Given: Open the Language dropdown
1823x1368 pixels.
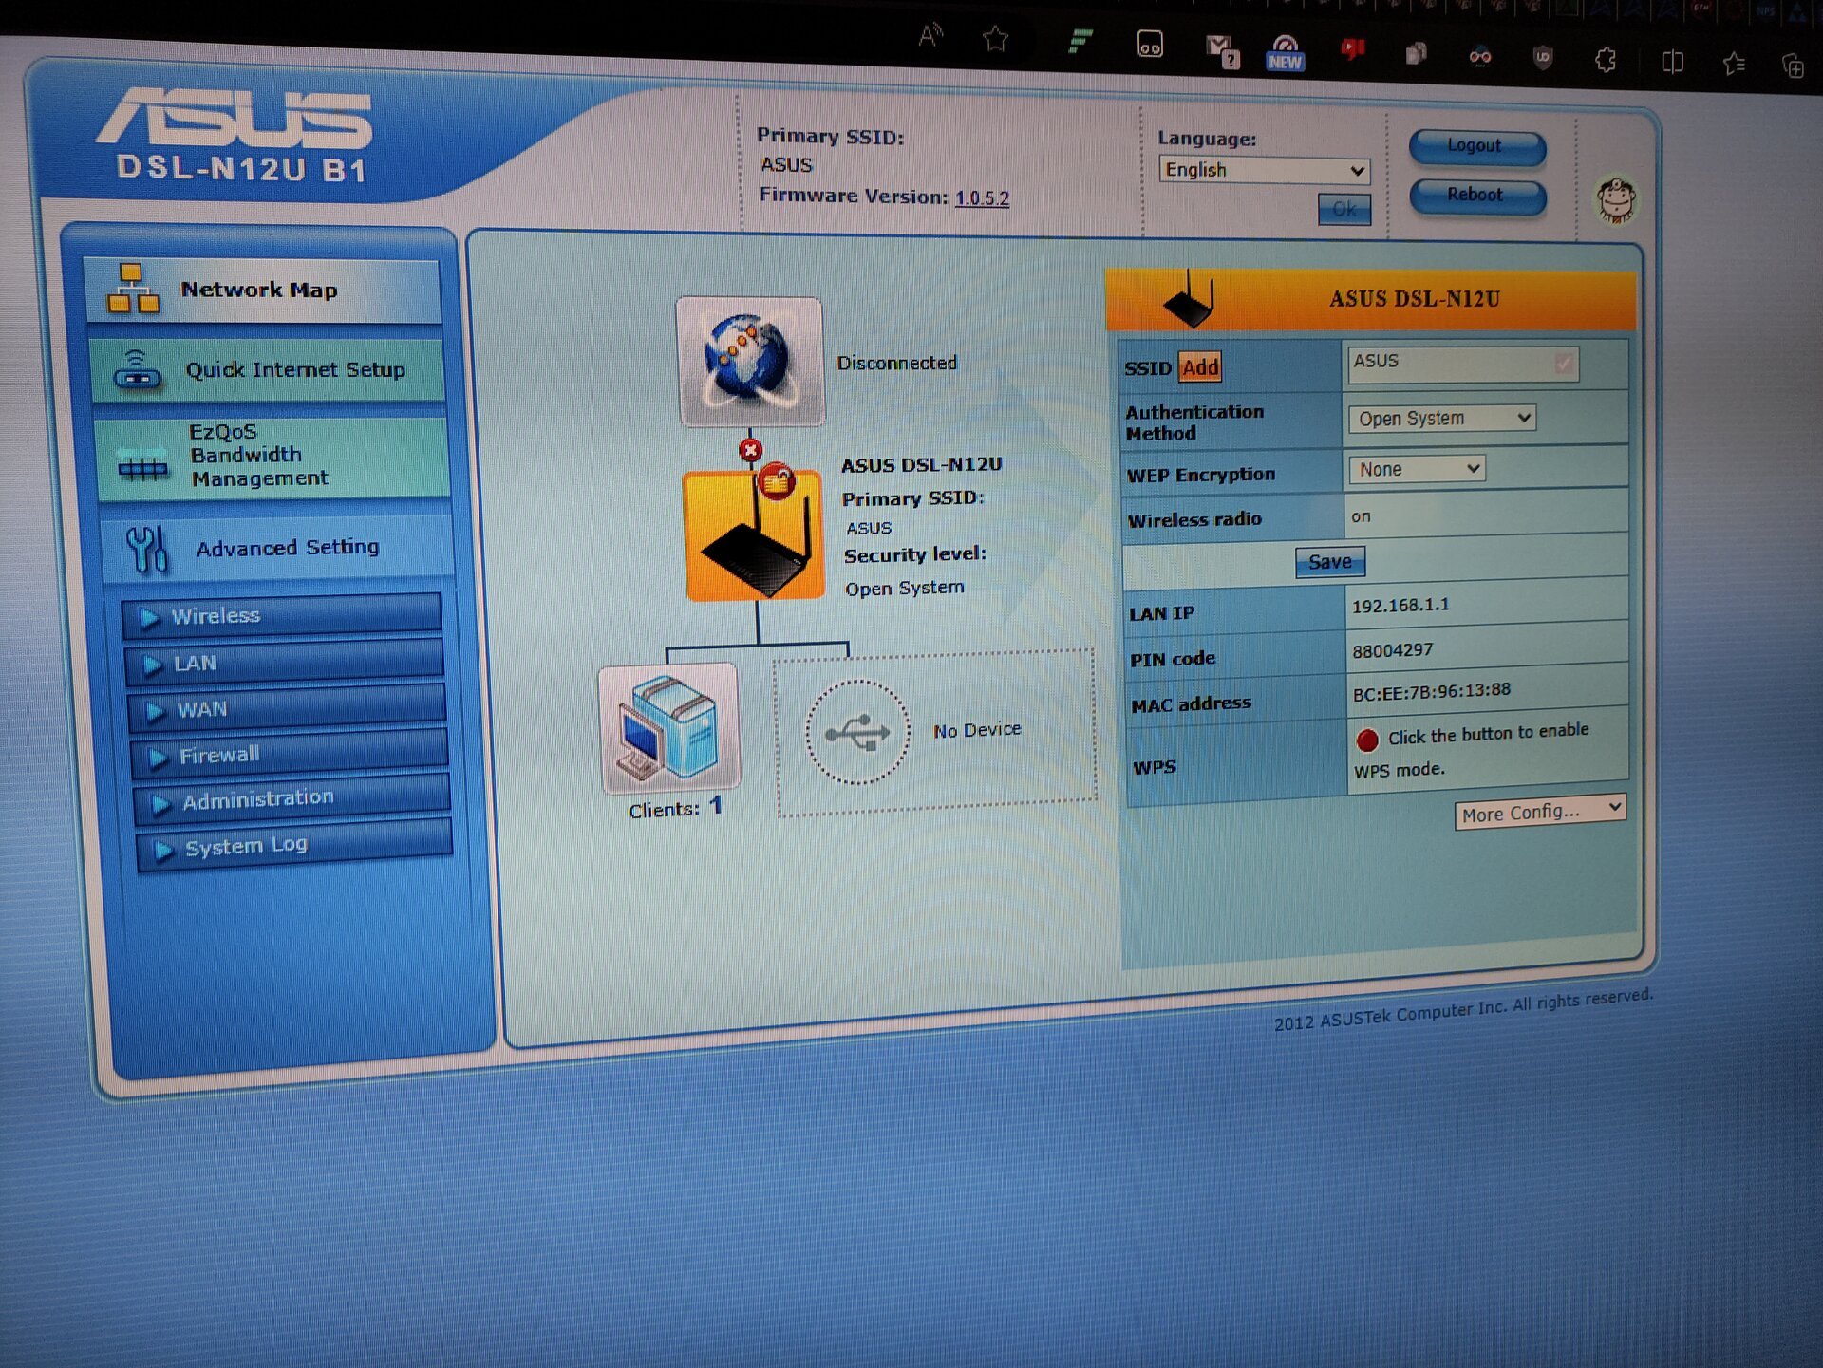Looking at the screenshot, I should coord(1264,170).
